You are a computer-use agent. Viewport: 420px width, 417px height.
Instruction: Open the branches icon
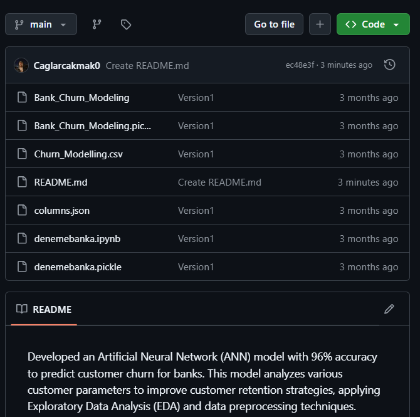[x=97, y=24]
